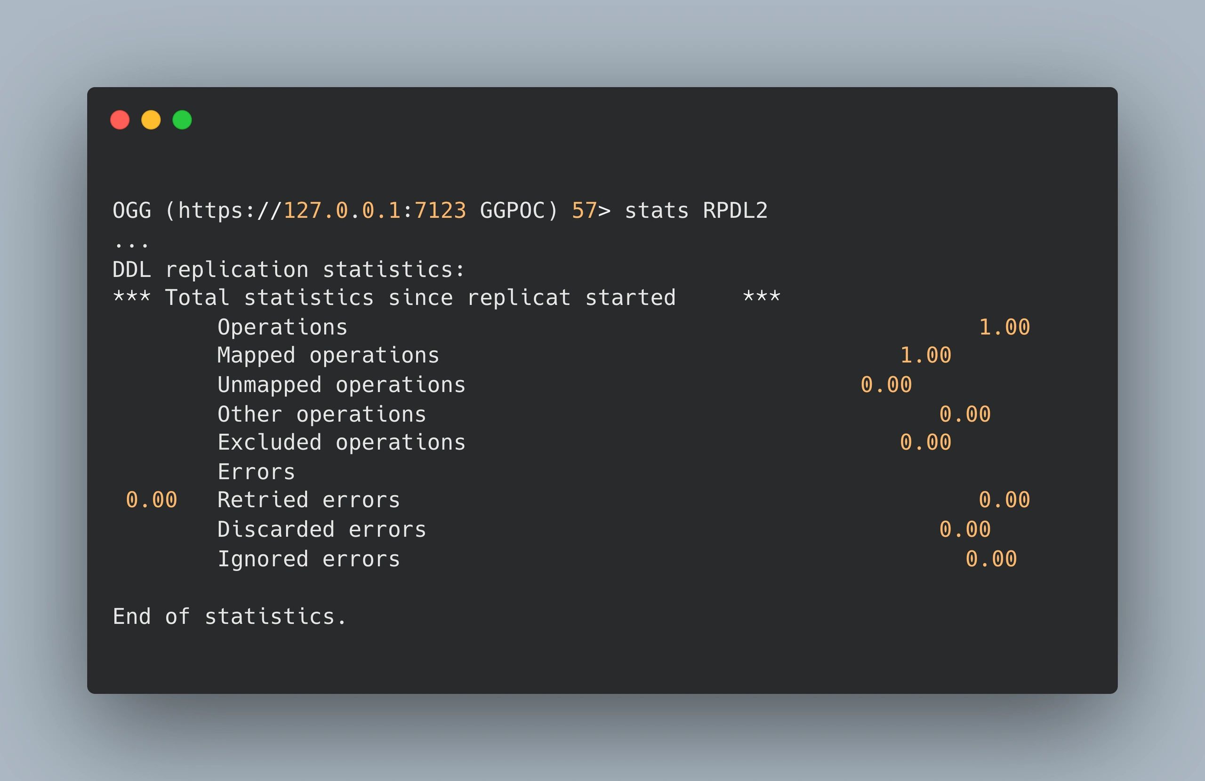Click the 'Discarded errors' label

tap(321, 529)
